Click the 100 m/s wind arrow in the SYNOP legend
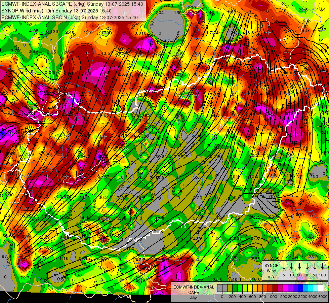The height and width of the screenshot is (303, 329). pyautogui.click(x=323, y=266)
